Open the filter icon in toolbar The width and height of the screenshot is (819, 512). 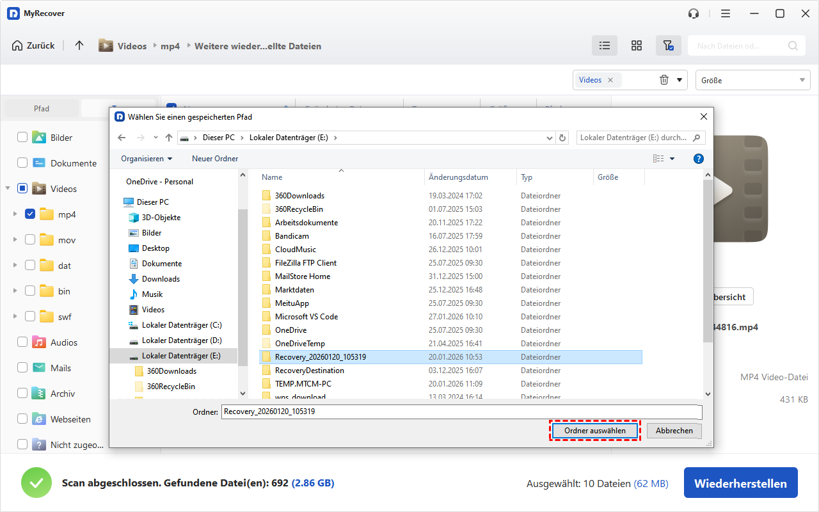click(x=668, y=45)
